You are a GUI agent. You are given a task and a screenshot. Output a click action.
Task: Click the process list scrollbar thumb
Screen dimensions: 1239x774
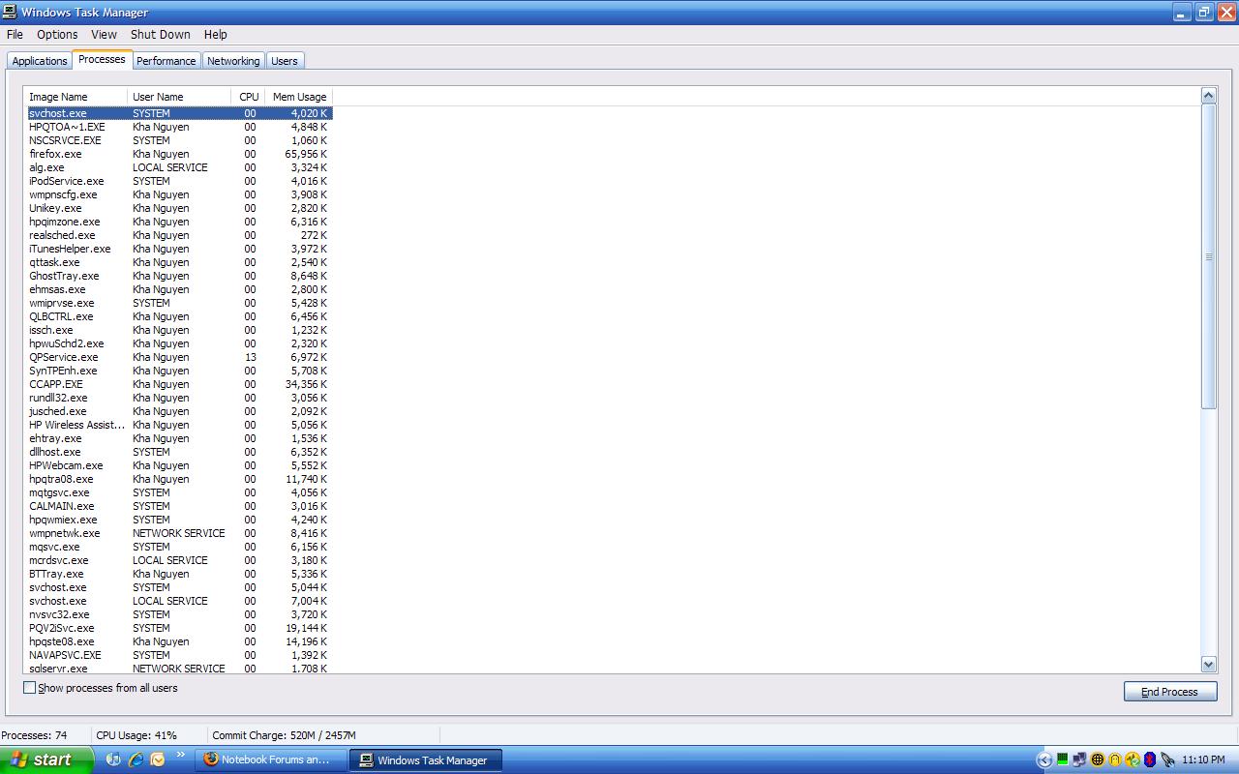[x=1208, y=256]
